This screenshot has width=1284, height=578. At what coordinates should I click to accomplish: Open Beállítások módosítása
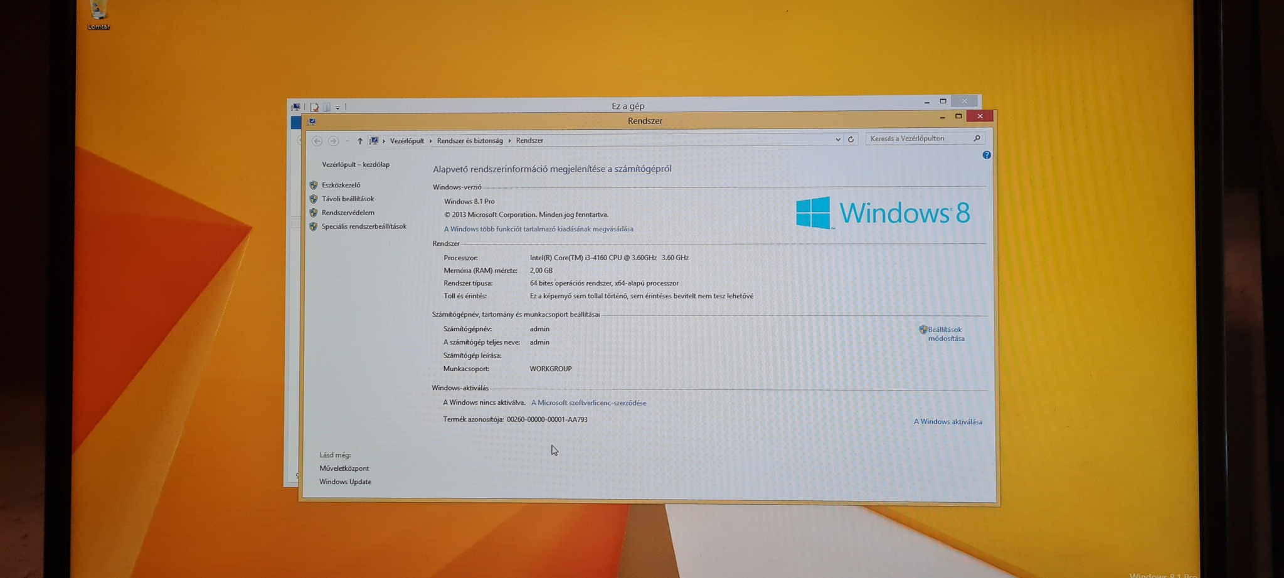point(946,334)
